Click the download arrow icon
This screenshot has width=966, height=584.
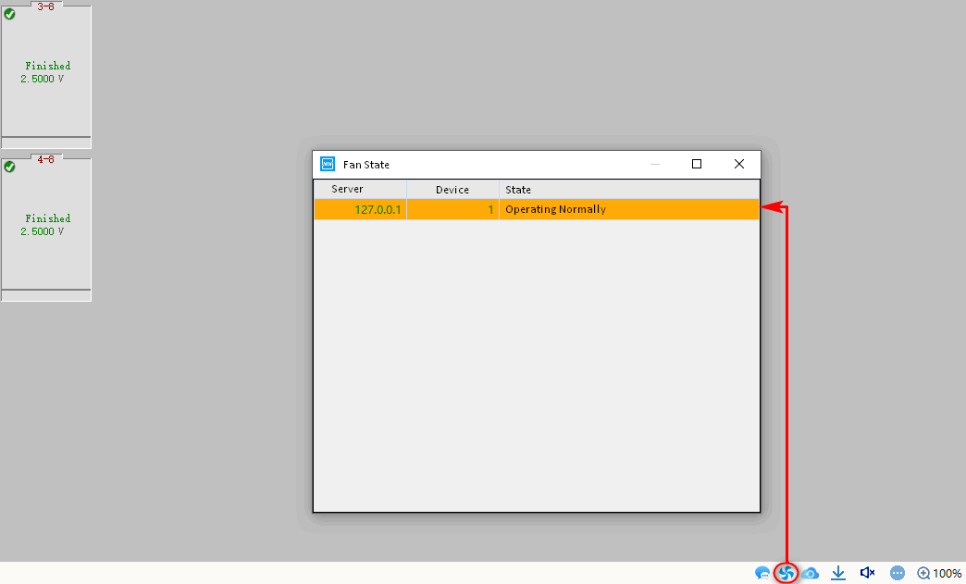pyautogui.click(x=838, y=574)
